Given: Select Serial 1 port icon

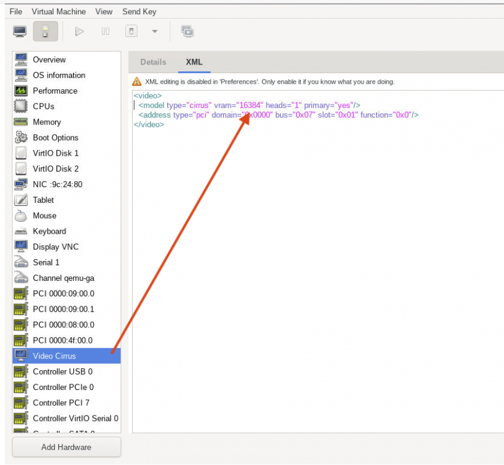Looking at the screenshot, I should (21, 262).
